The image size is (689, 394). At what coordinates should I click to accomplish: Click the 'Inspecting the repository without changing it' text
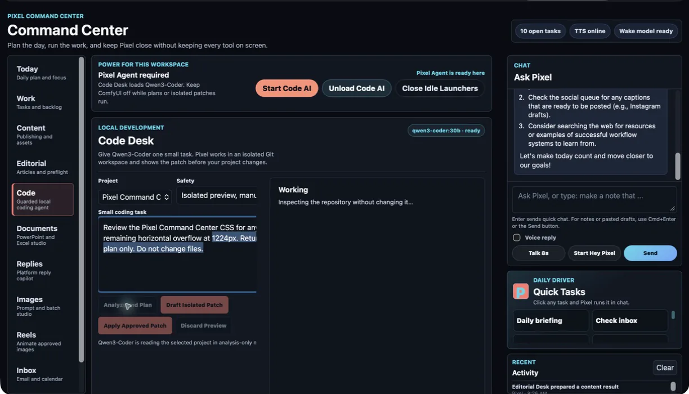pos(346,202)
